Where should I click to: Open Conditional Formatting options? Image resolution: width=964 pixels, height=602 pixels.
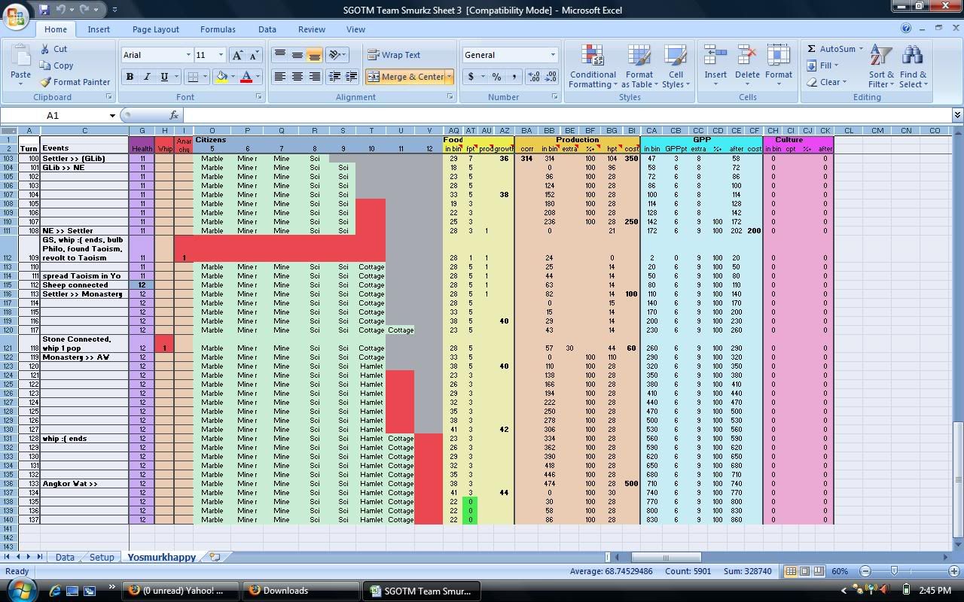[x=592, y=66]
